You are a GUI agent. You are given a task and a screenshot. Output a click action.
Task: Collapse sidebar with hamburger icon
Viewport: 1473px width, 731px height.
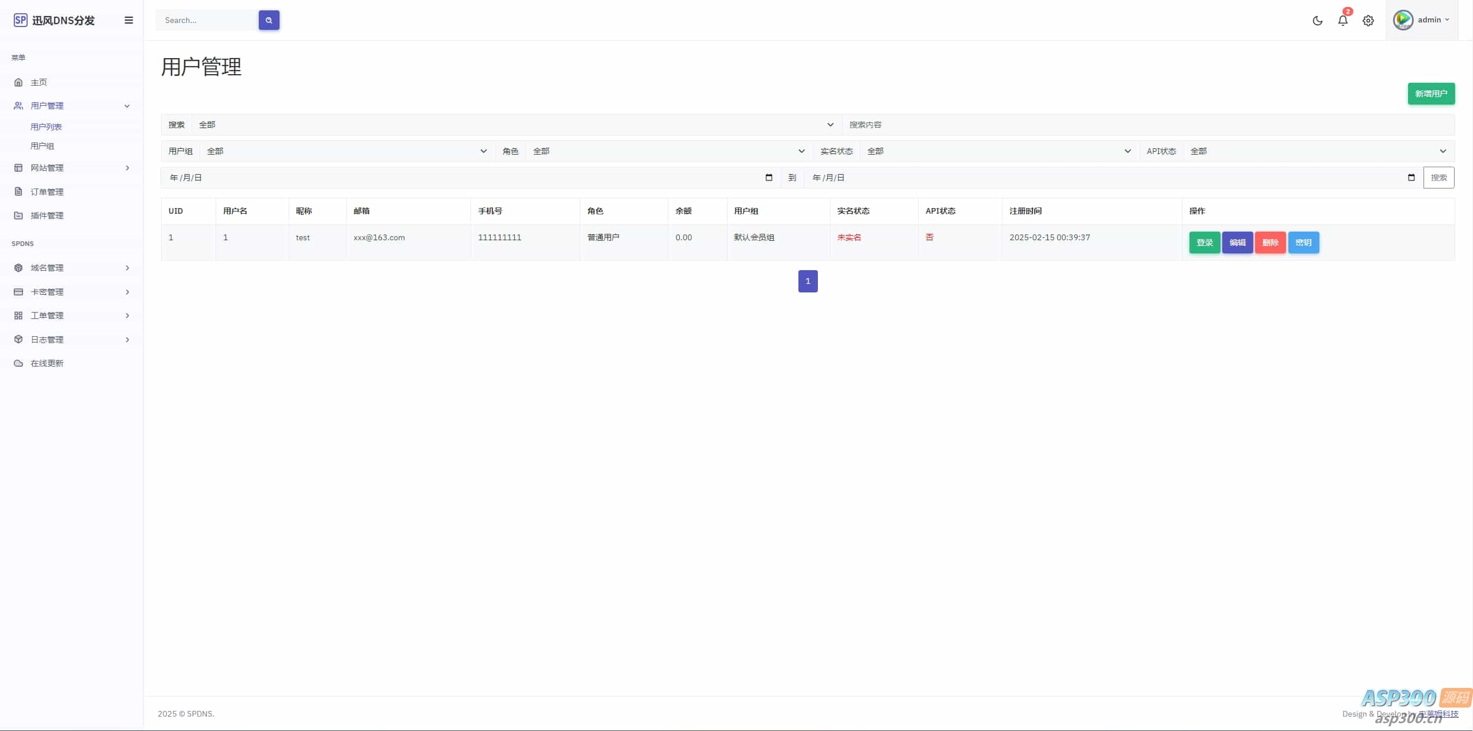tap(129, 20)
